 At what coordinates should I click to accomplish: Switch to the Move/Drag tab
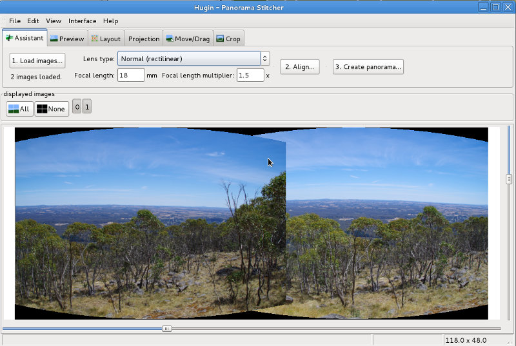click(188, 39)
